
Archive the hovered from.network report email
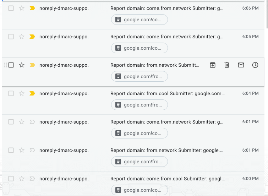[x=213, y=65]
